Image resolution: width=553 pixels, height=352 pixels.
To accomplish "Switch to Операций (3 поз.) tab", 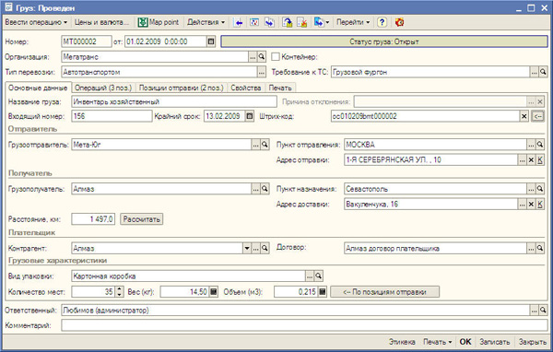I will click(103, 88).
